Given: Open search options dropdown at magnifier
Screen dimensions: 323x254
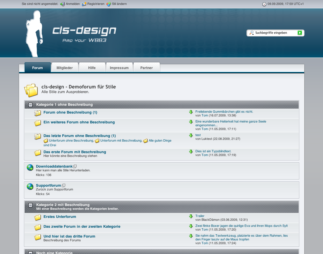Looking at the screenshot, I should (x=251, y=33).
